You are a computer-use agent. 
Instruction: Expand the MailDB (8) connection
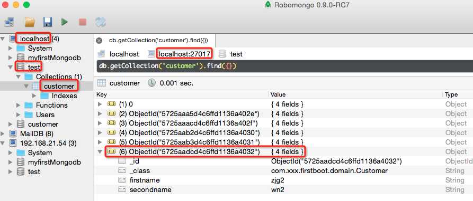(x=3, y=133)
